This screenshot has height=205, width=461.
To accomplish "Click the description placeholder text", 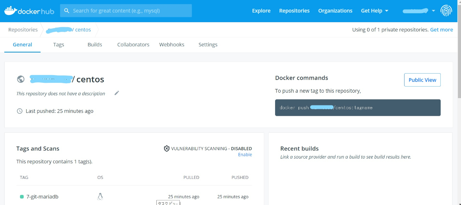I will pos(61,93).
